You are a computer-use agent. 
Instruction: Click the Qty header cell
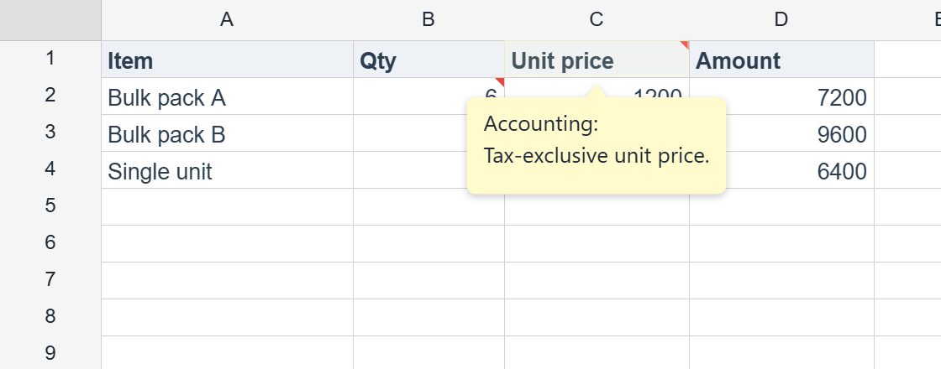[428, 60]
